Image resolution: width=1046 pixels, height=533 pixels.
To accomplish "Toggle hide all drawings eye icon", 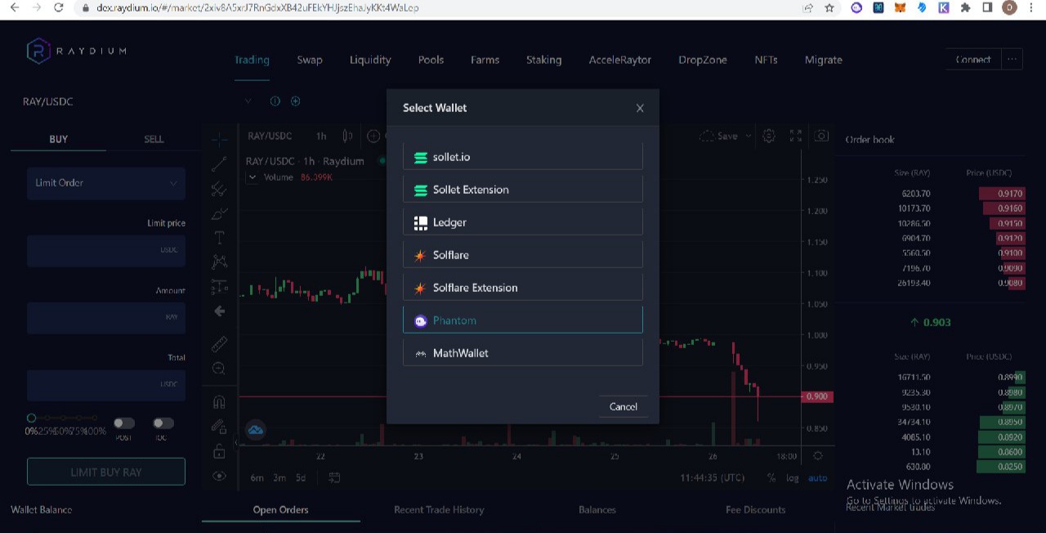I will click(x=219, y=476).
